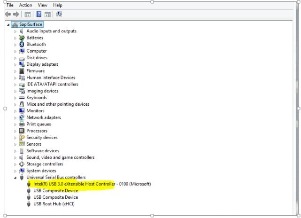Click the Human Interface Devices icon
Screen dimensions: 301x218
click(22, 78)
